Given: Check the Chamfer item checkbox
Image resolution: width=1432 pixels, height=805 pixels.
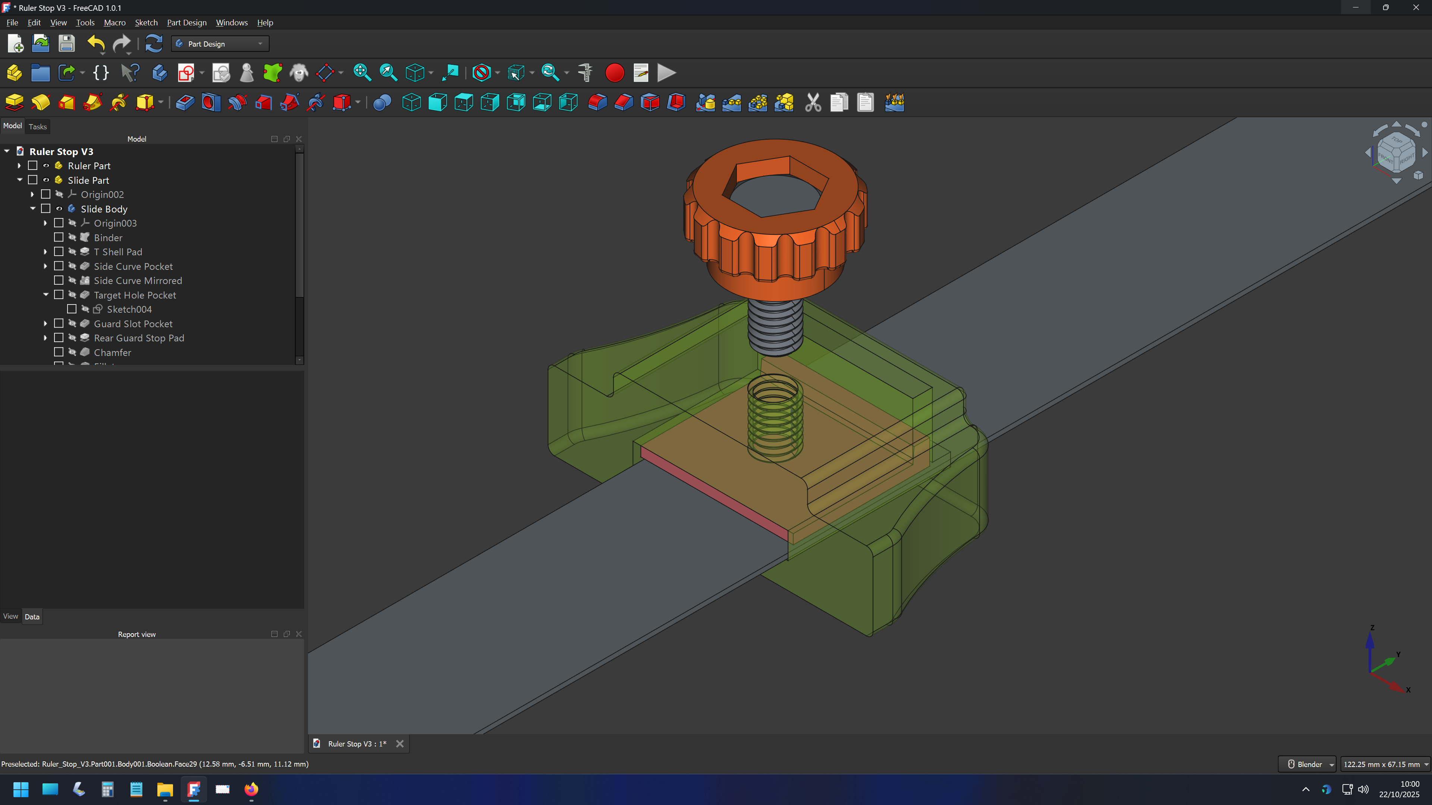Looking at the screenshot, I should click(59, 352).
